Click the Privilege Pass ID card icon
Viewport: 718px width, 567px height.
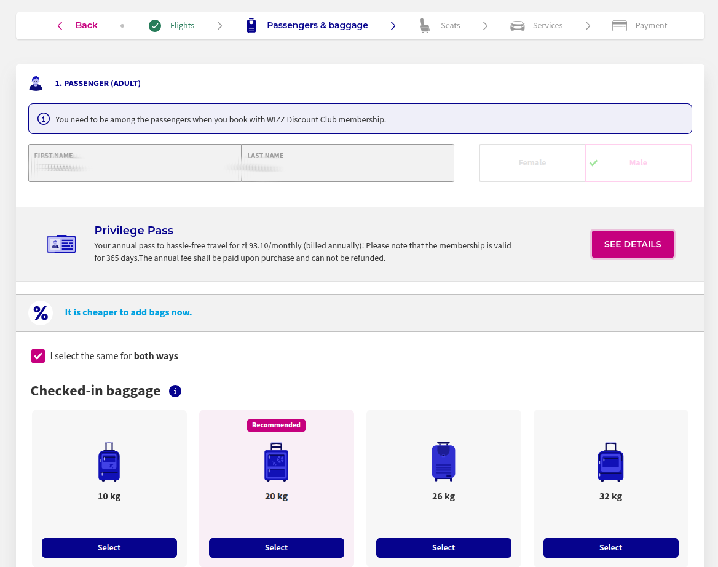(61, 244)
